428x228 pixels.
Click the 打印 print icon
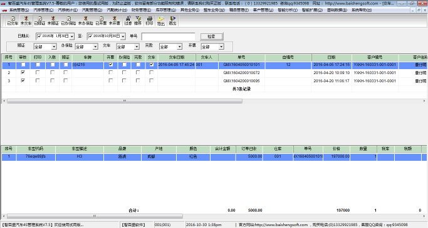coord(149,21)
